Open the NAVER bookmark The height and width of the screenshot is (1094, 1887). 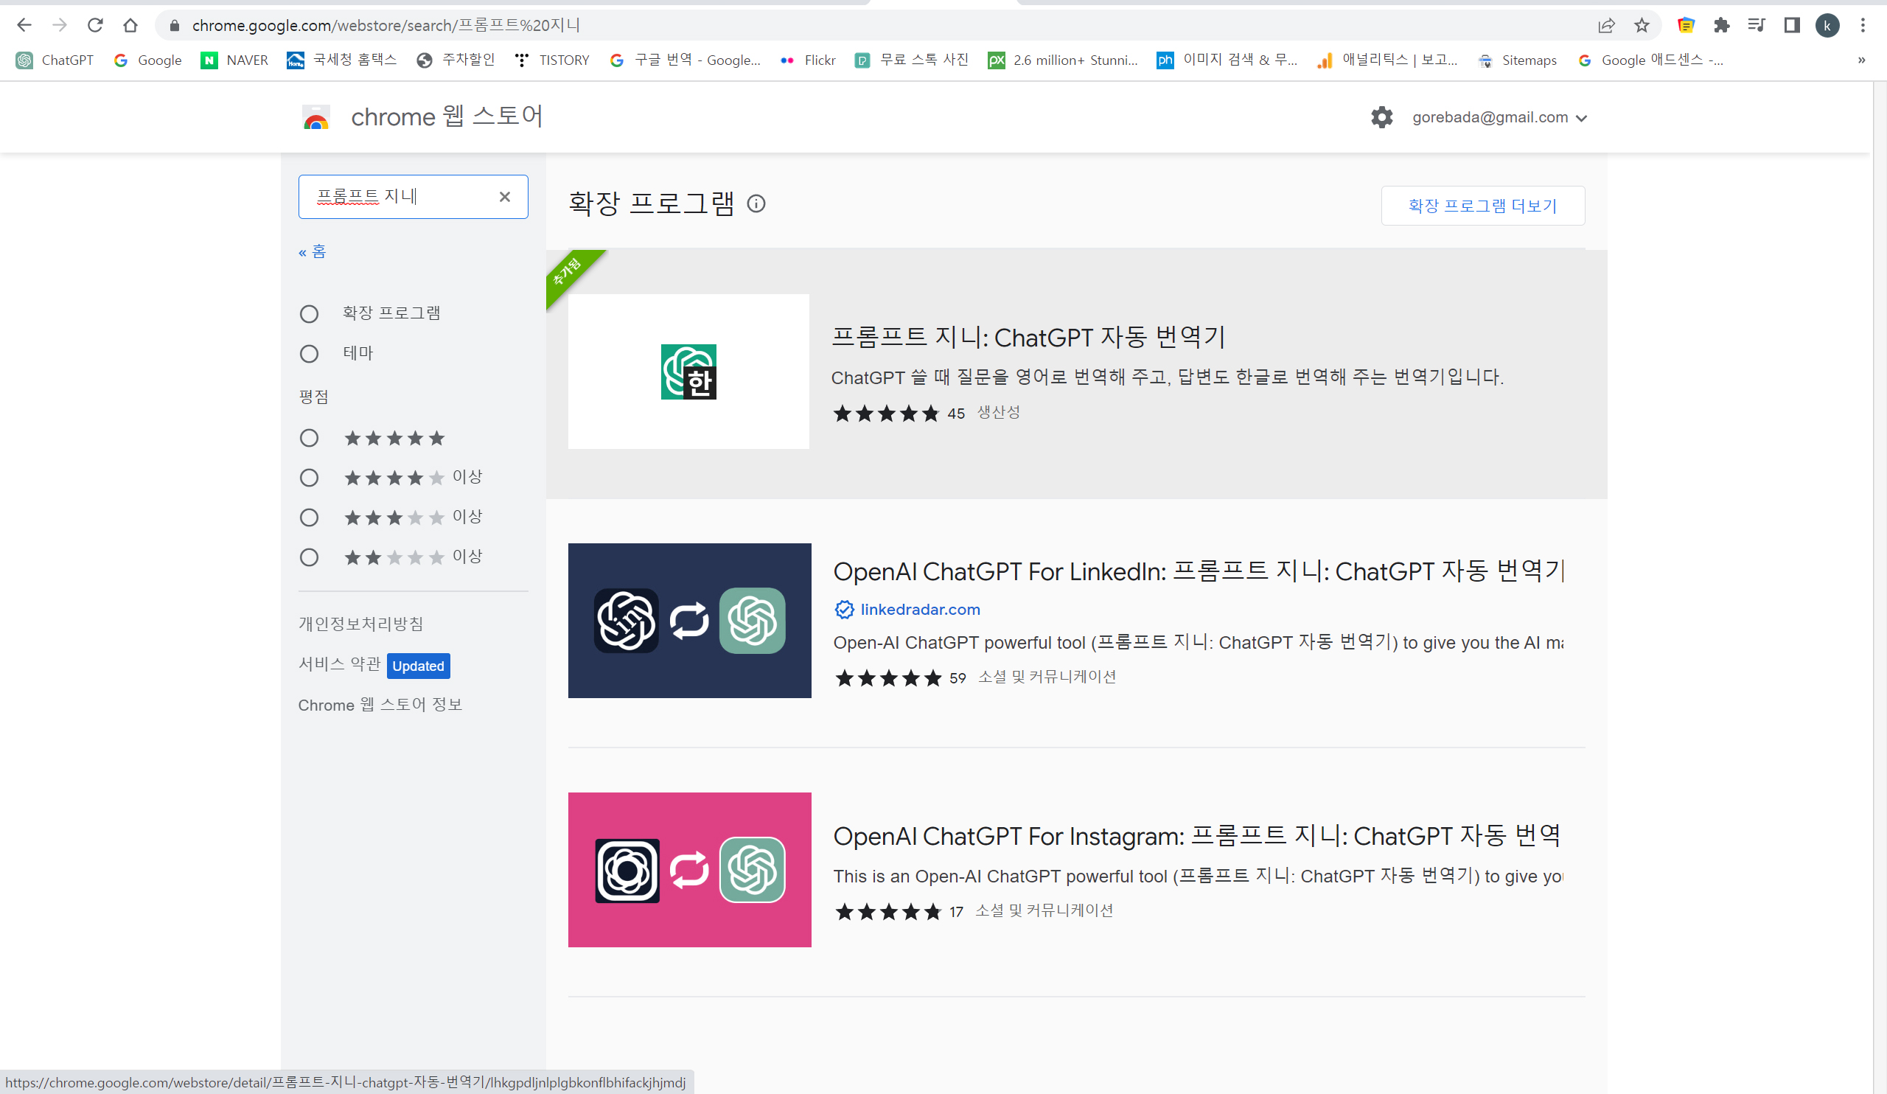(x=234, y=60)
